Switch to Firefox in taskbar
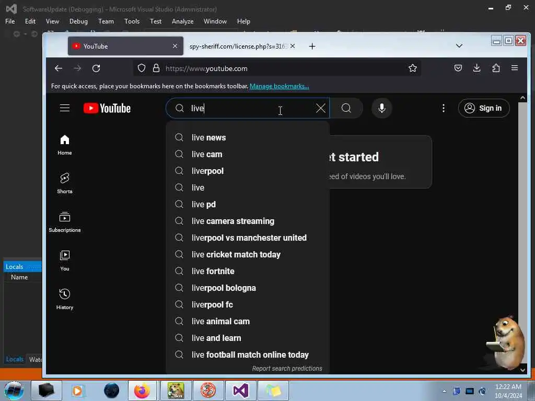535x401 pixels. click(142, 391)
